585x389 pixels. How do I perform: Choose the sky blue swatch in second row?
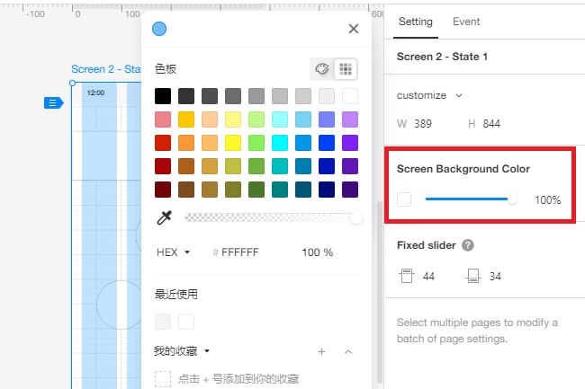coord(303,119)
